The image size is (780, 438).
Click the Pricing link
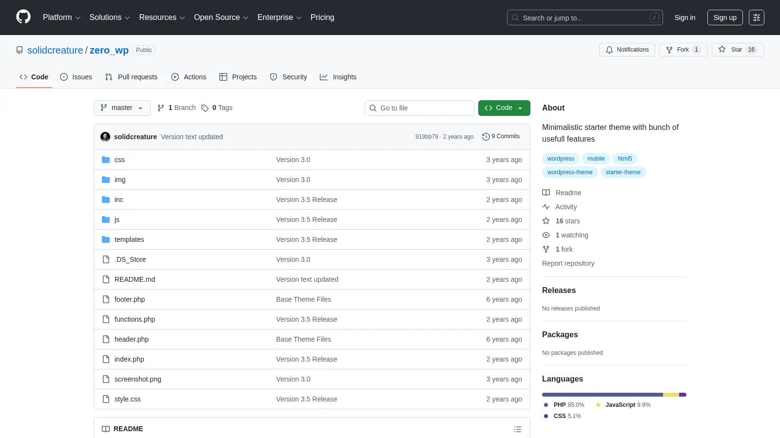(x=322, y=18)
